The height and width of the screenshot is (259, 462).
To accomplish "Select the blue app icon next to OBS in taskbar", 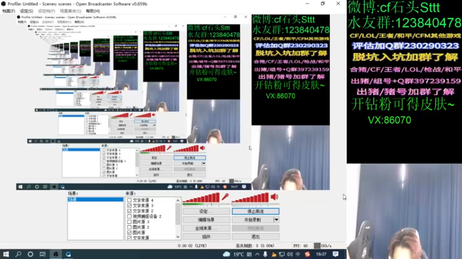I will pyautogui.click(x=68, y=254).
